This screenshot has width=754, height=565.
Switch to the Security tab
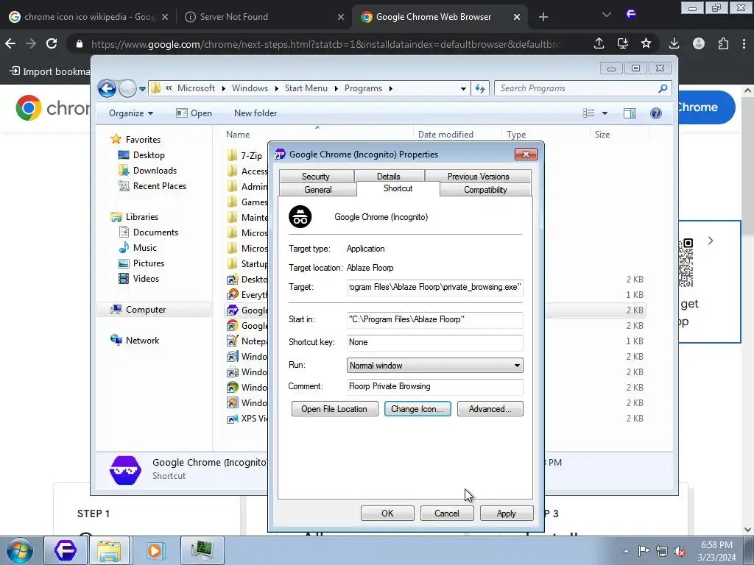316,176
